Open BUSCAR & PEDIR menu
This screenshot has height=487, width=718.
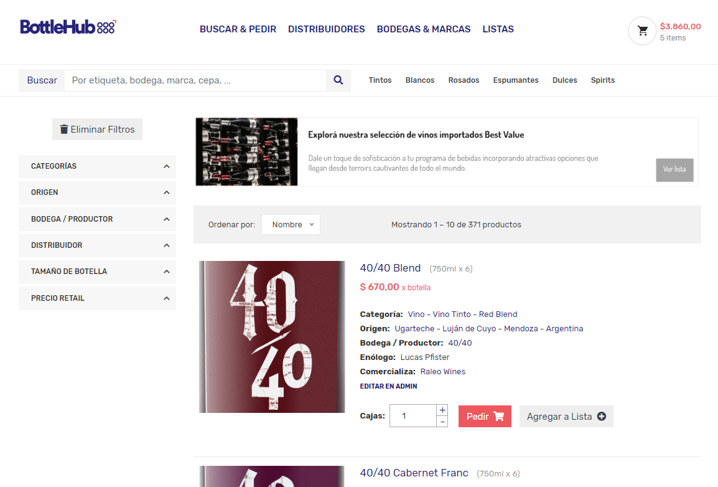tap(238, 29)
